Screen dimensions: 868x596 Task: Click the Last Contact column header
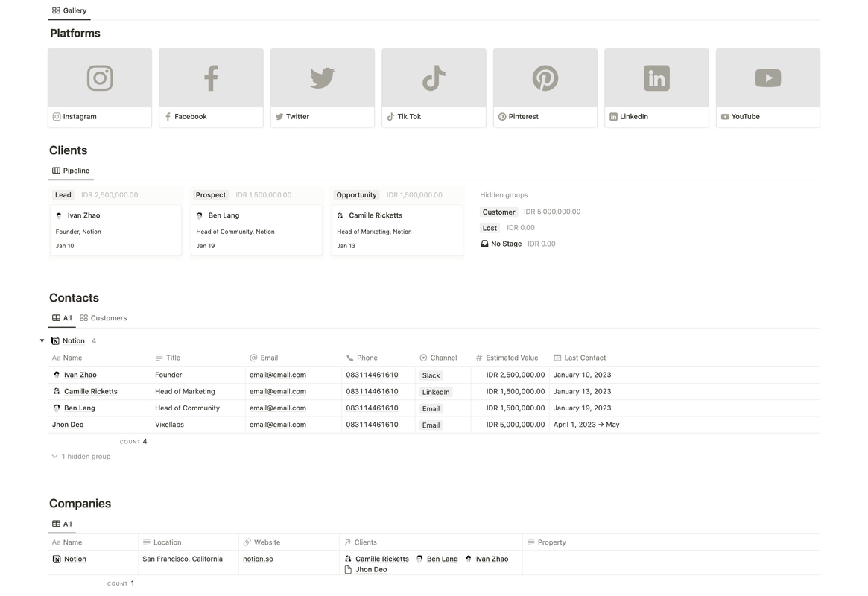click(580, 358)
